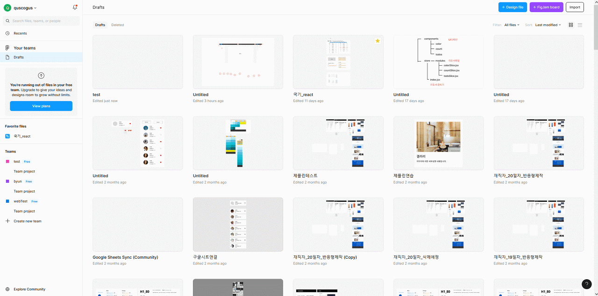The width and height of the screenshot is (598, 296).
Task: Click the search magnifier icon
Action: point(7,21)
